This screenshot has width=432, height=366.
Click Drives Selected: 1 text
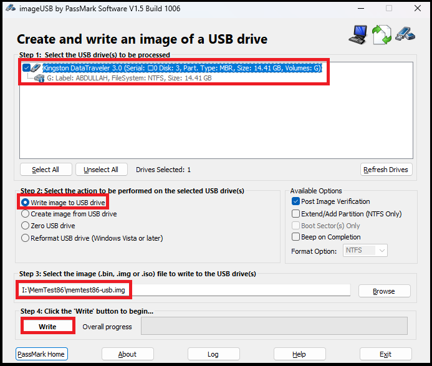pyautogui.click(x=163, y=170)
